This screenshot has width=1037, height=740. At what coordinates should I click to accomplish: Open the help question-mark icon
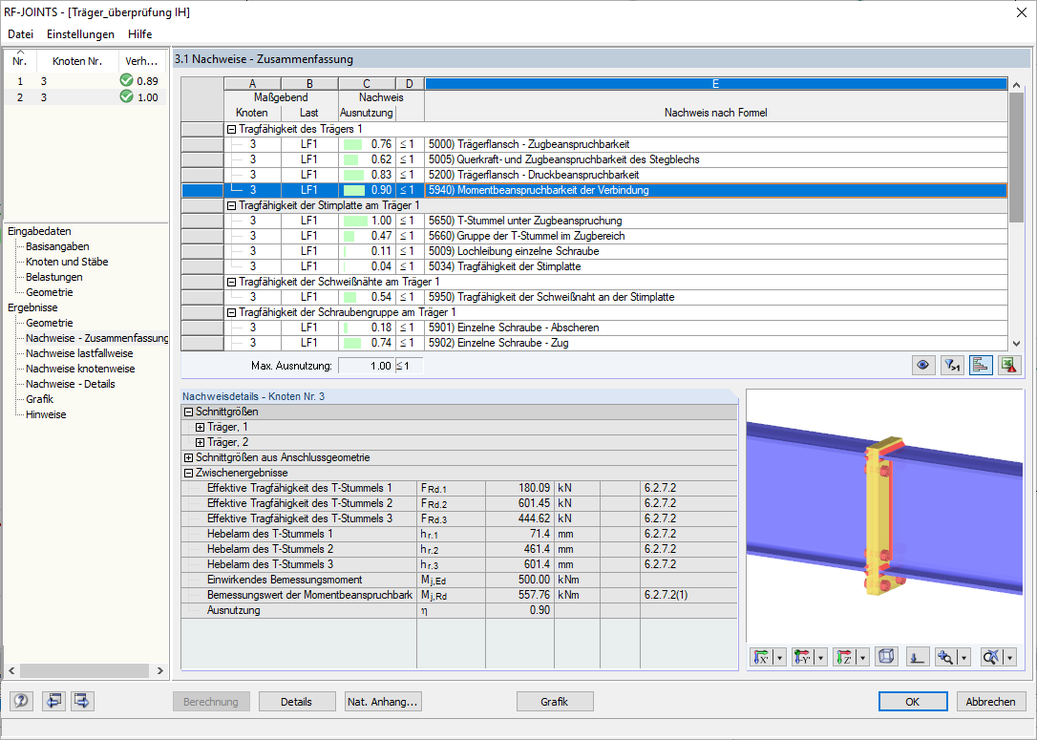point(20,701)
